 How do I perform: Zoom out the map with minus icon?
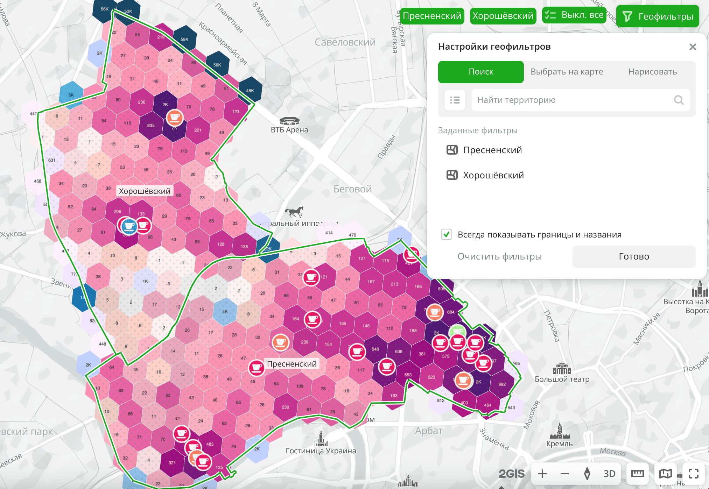(565, 474)
